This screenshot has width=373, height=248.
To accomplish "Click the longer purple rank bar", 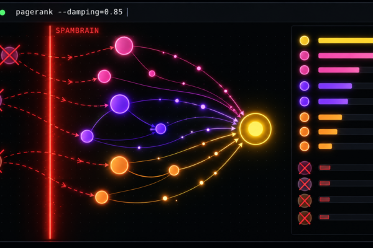I will [x=335, y=86].
